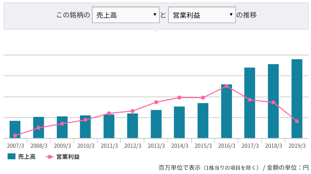
Task: Select the 2017/3 operating profit point
Action: coord(249,100)
